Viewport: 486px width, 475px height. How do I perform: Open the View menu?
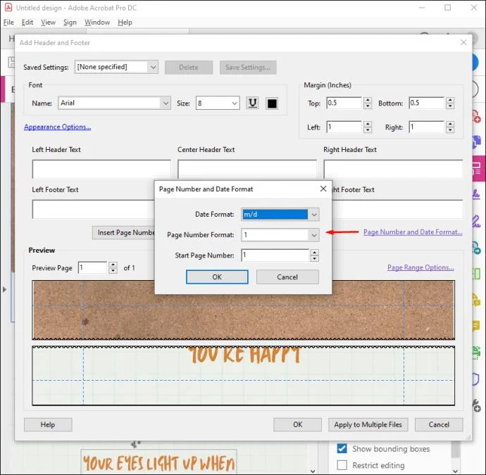tap(48, 23)
